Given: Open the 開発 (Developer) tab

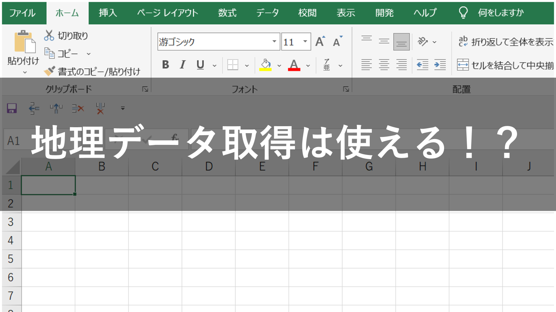Looking at the screenshot, I should 384,13.
